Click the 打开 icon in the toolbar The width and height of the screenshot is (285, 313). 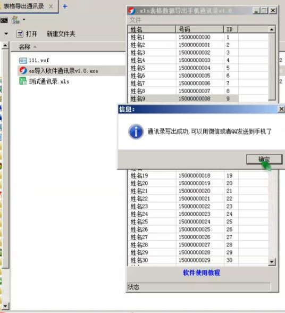pyautogui.click(x=20, y=34)
